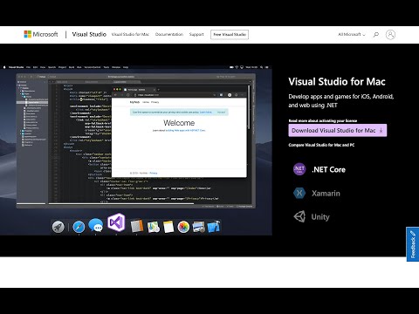The height and width of the screenshot is (314, 419).
Task: Open Compare Visual Studio for Mac and PC
Action: point(321,145)
